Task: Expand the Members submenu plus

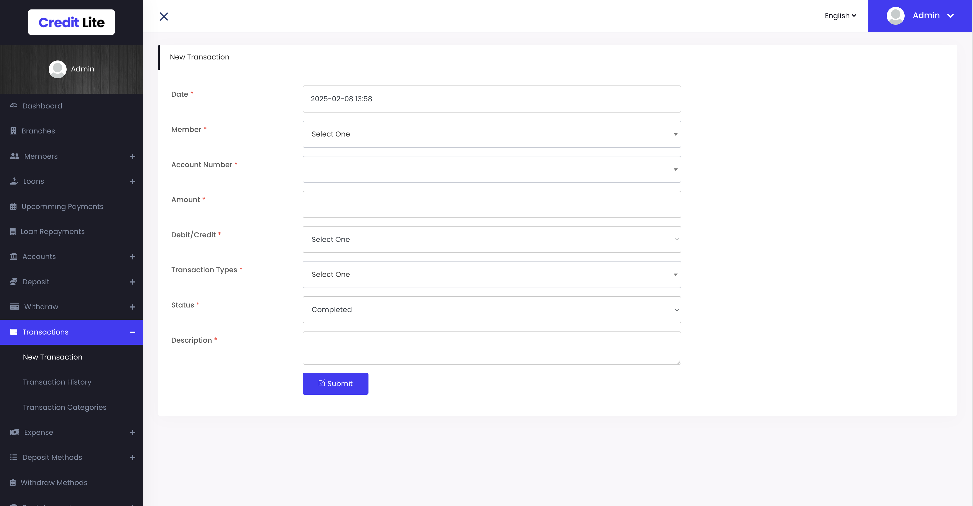Action: coord(132,156)
